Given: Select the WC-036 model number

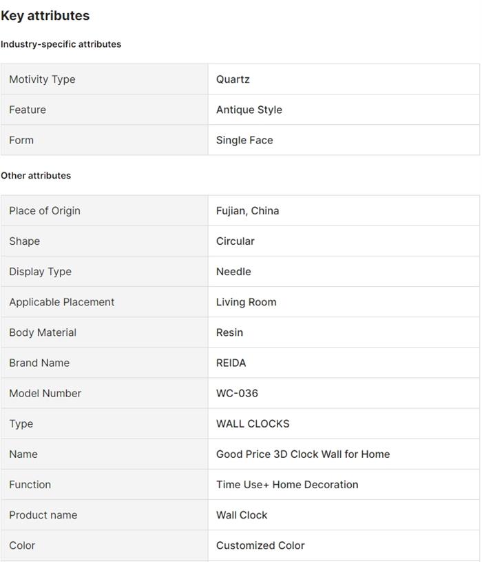Looking at the screenshot, I should [237, 393].
